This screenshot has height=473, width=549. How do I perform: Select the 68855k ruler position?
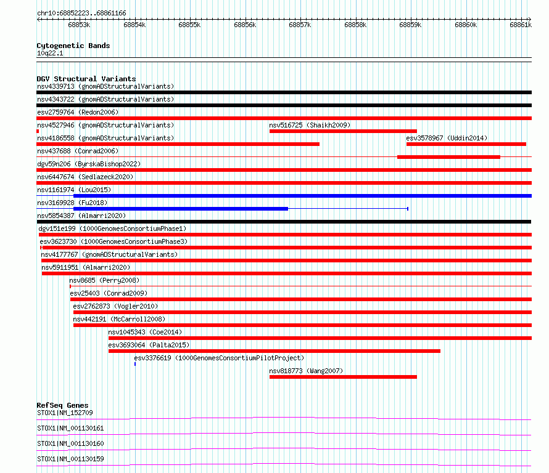tap(189, 25)
